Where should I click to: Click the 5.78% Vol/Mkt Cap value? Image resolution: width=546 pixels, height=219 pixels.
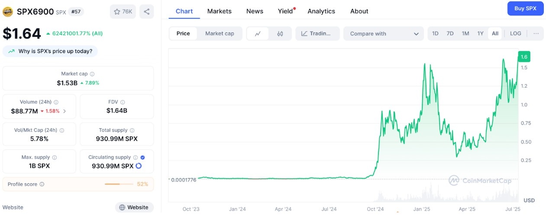pyautogui.click(x=39, y=139)
